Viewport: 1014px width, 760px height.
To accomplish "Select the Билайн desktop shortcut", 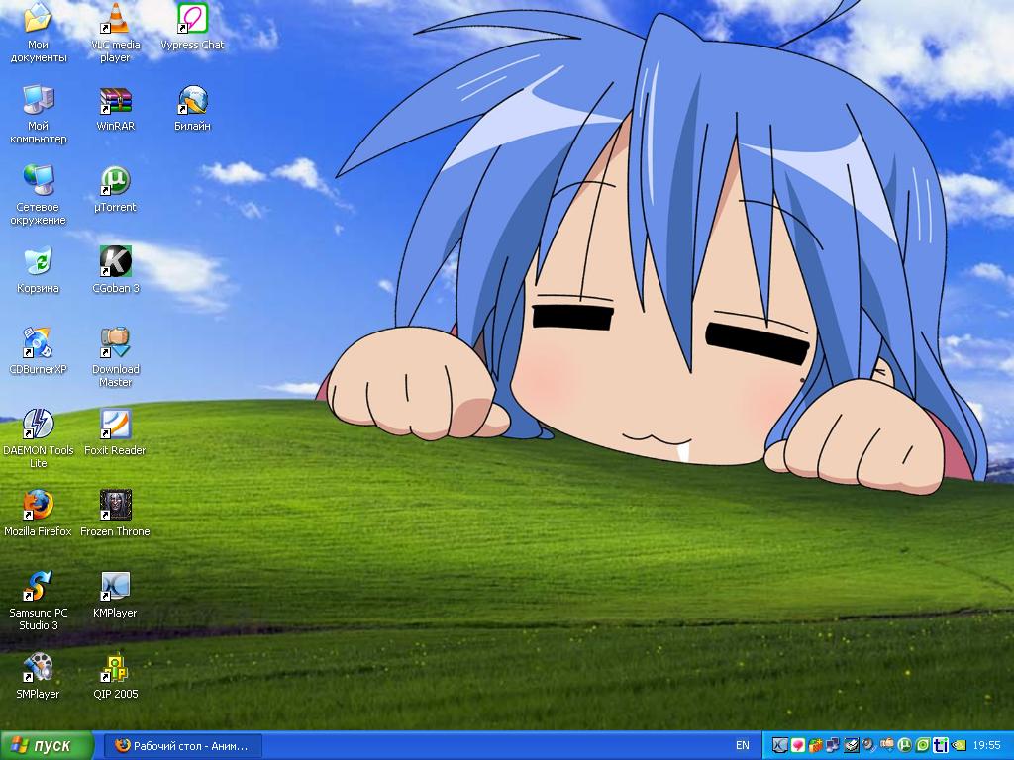I will [192, 109].
